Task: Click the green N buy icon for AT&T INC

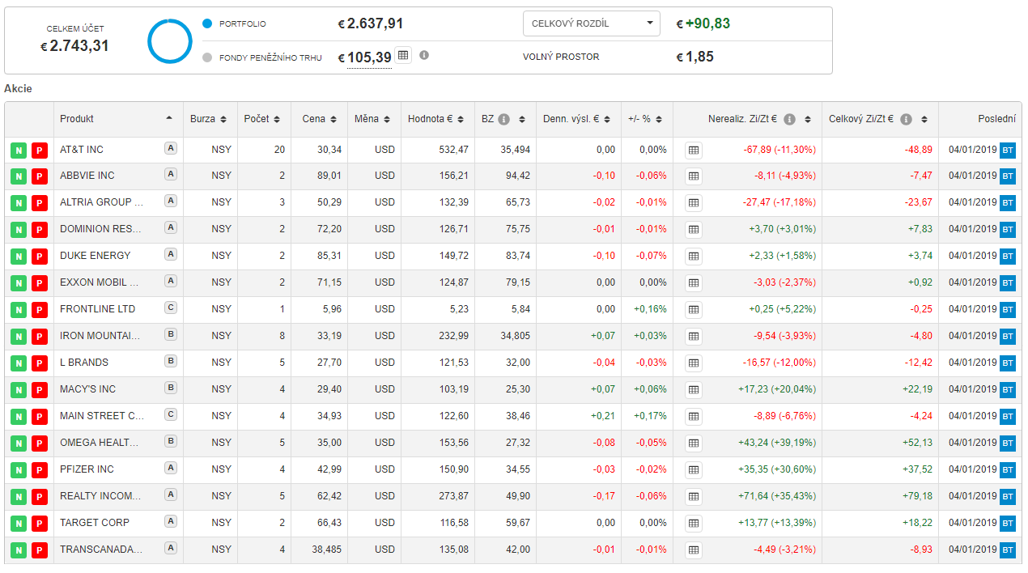Action: point(19,151)
